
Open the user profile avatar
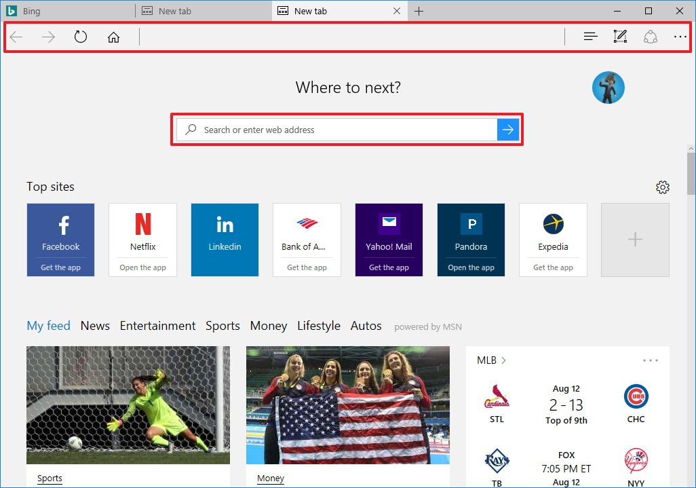click(608, 88)
